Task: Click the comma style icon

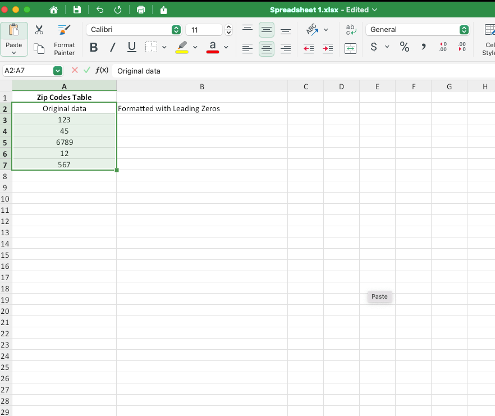Action: click(x=423, y=47)
